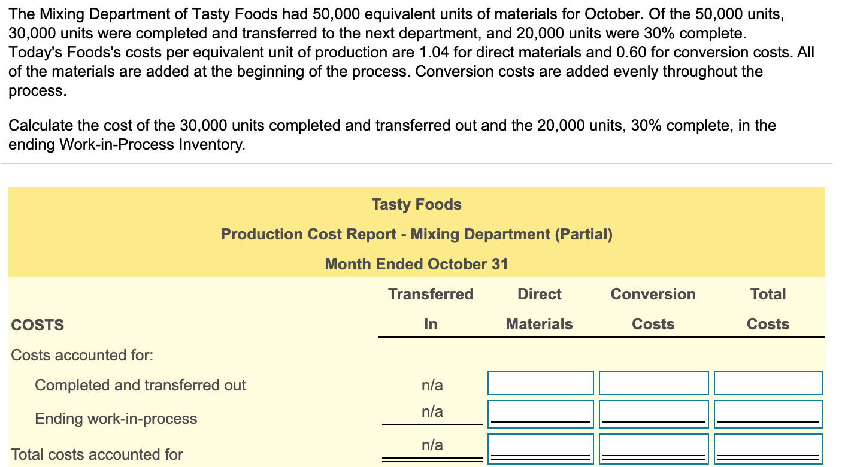842x467 pixels.
Task: Click the 'Conversion Costs' column header
Action: point(653,309)
